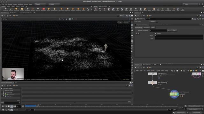The height and width of the screenshot is (114, 204).
Task: Open the Windows menu
Action: tap(20, 4)
